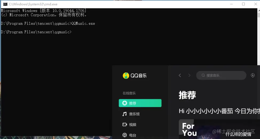The width and height of the screenshot is (260, 139).
Task: Open the song recognition icon beside search
Action: (253, 75)
